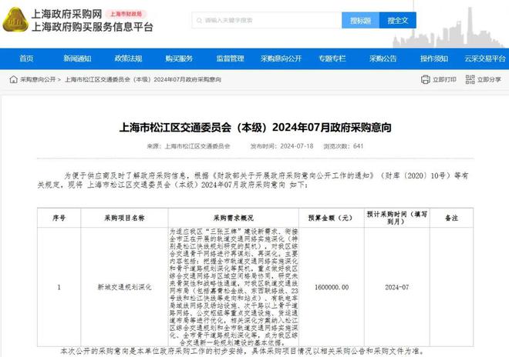Focus the keyword search input field
The height and width of the screenshot is (357, 509).
point(267,21)
